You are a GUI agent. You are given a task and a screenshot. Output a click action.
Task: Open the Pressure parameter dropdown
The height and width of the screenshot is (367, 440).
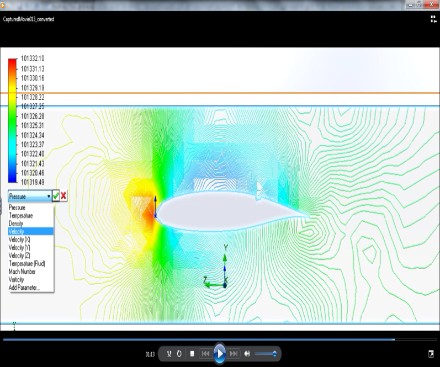pyautogui.click(x=30, y=196)
